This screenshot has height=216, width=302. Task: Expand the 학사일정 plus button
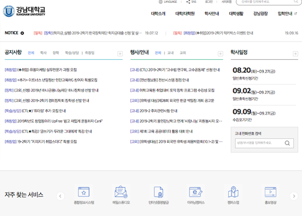pos(296,54)
